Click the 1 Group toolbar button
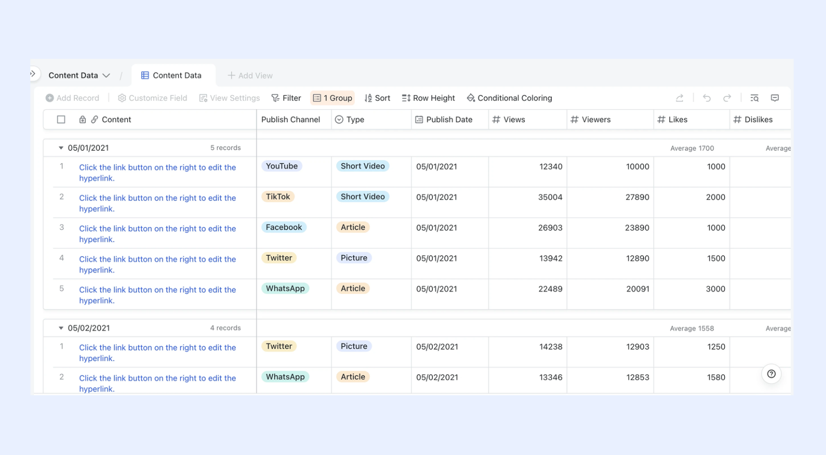Viewport: 826px width, 455px height. (x=333, y=98)
